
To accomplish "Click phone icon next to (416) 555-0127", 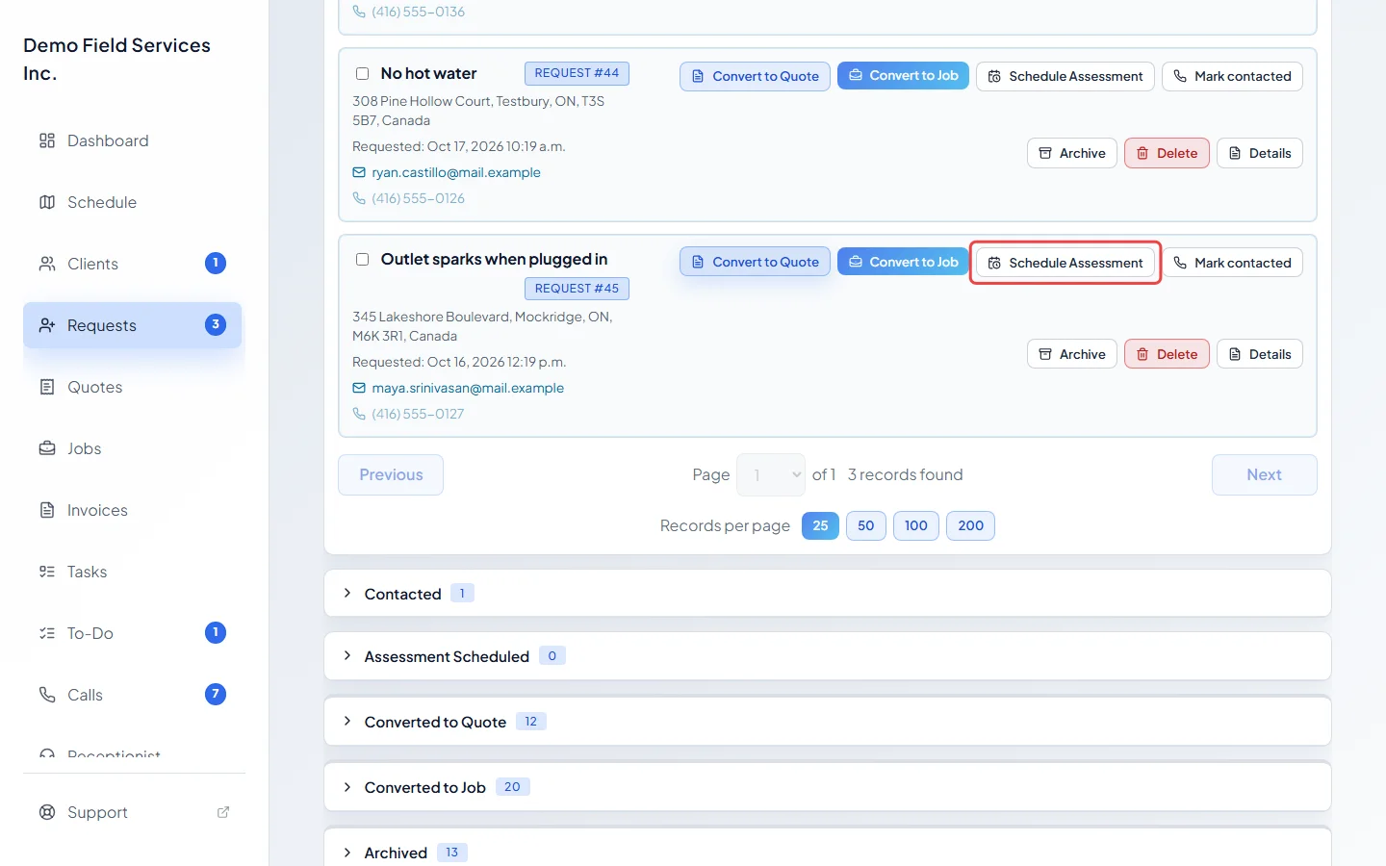I will [359, 414].
